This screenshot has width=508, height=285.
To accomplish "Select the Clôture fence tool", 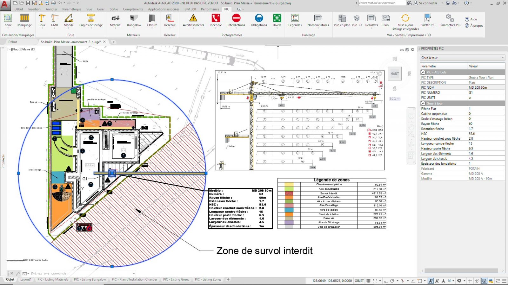I will 152,21.
